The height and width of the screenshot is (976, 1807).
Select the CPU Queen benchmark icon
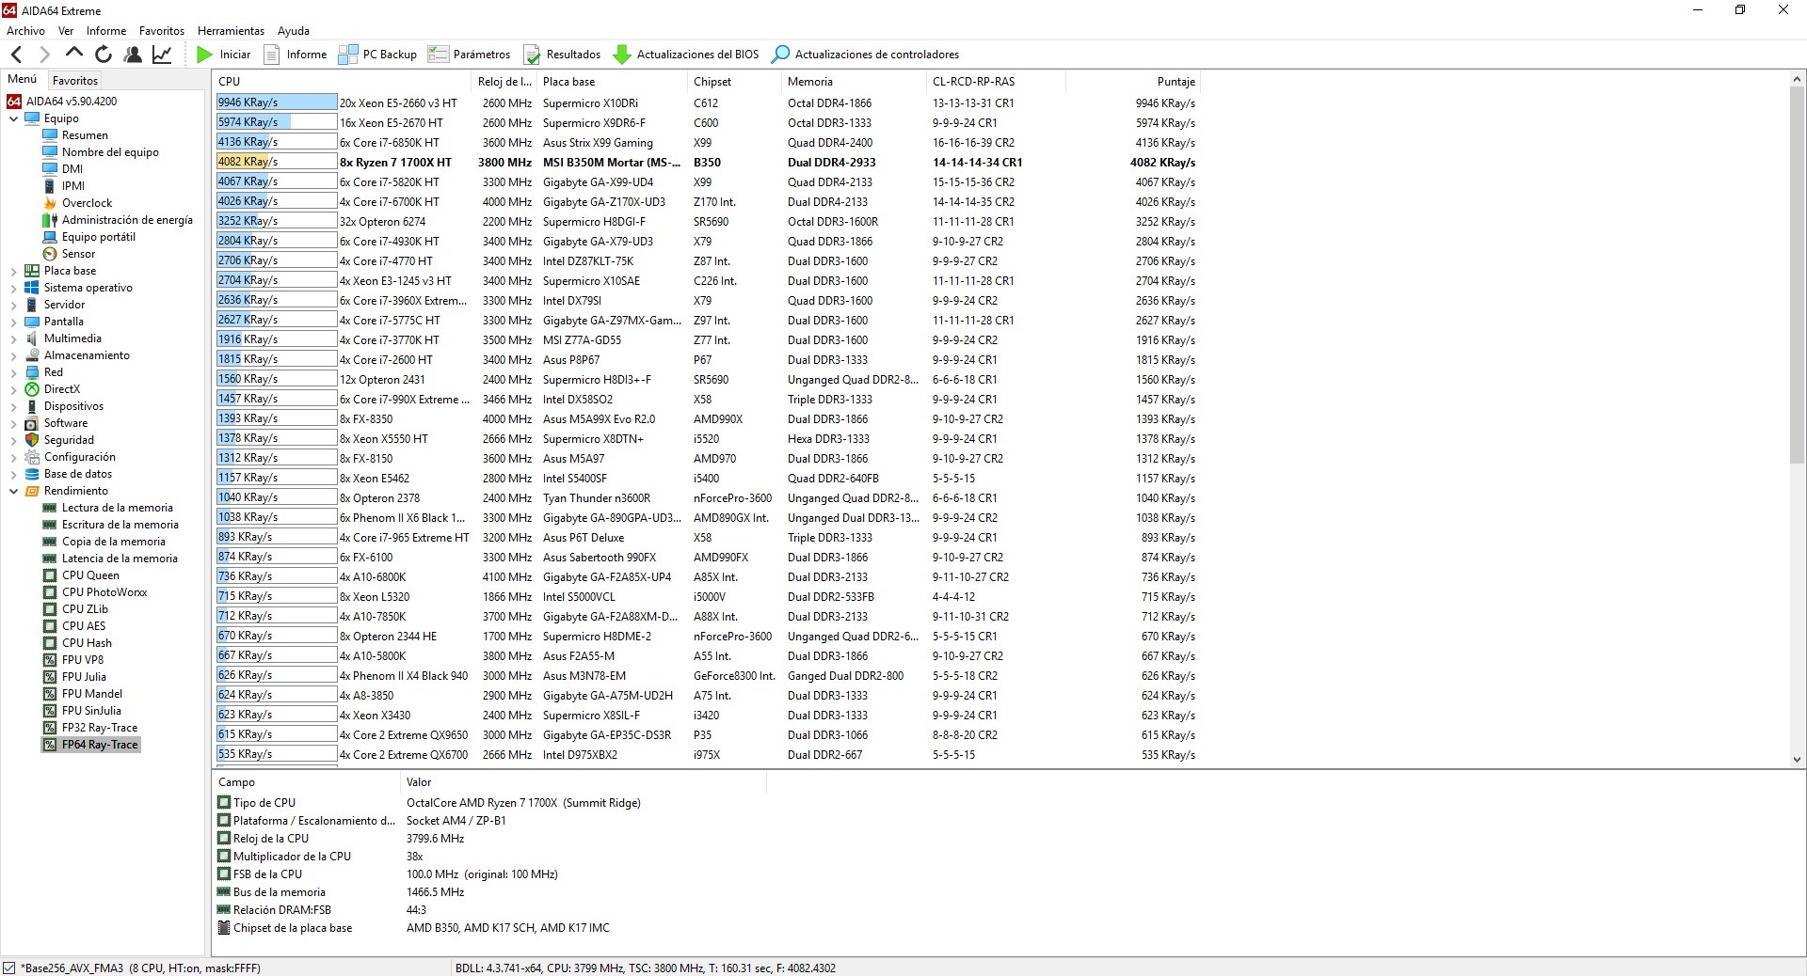pyautogui.click(x=50, y=575)
